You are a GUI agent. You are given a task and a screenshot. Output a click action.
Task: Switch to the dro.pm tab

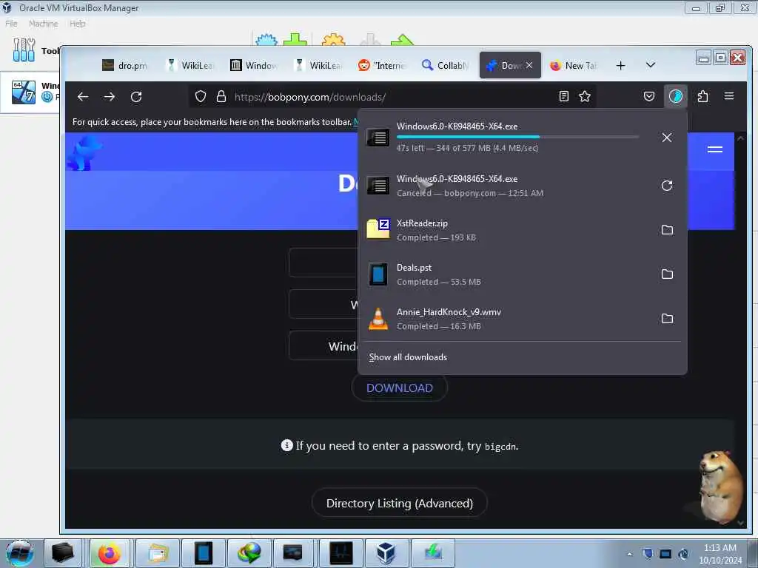point(124,65)
